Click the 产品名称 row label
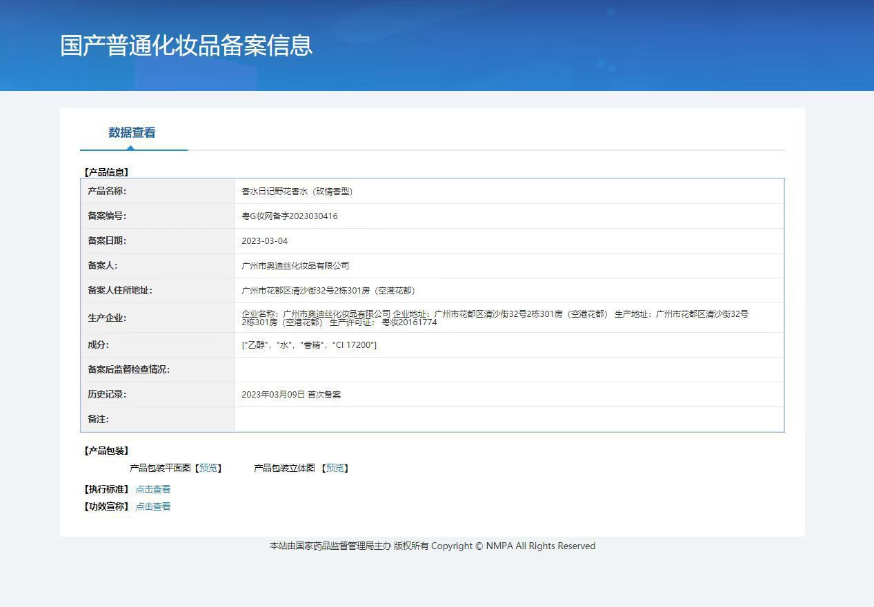 point(107,192)
